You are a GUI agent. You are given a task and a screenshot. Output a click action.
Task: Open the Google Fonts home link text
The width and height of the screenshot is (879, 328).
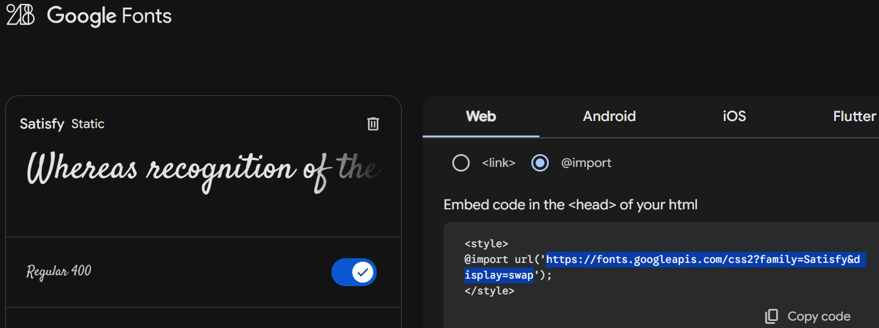[x=109, y=16]
